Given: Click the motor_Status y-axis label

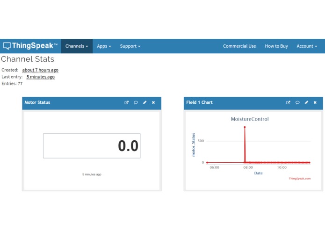Looking at the screenshot, I should click(193, 144).
